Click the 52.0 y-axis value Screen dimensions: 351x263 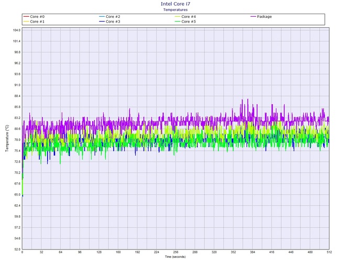[17, 249]
